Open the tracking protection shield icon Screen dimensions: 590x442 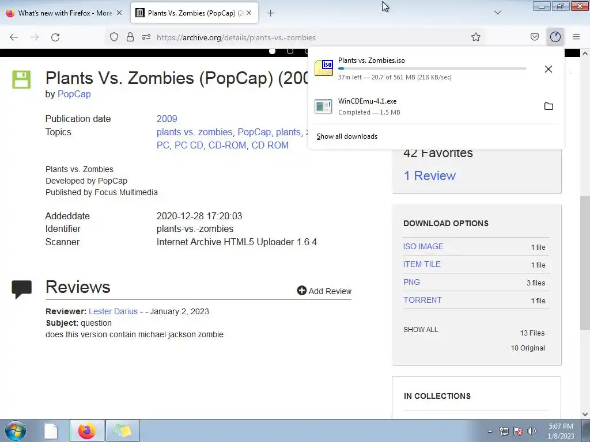coord(114,37)
